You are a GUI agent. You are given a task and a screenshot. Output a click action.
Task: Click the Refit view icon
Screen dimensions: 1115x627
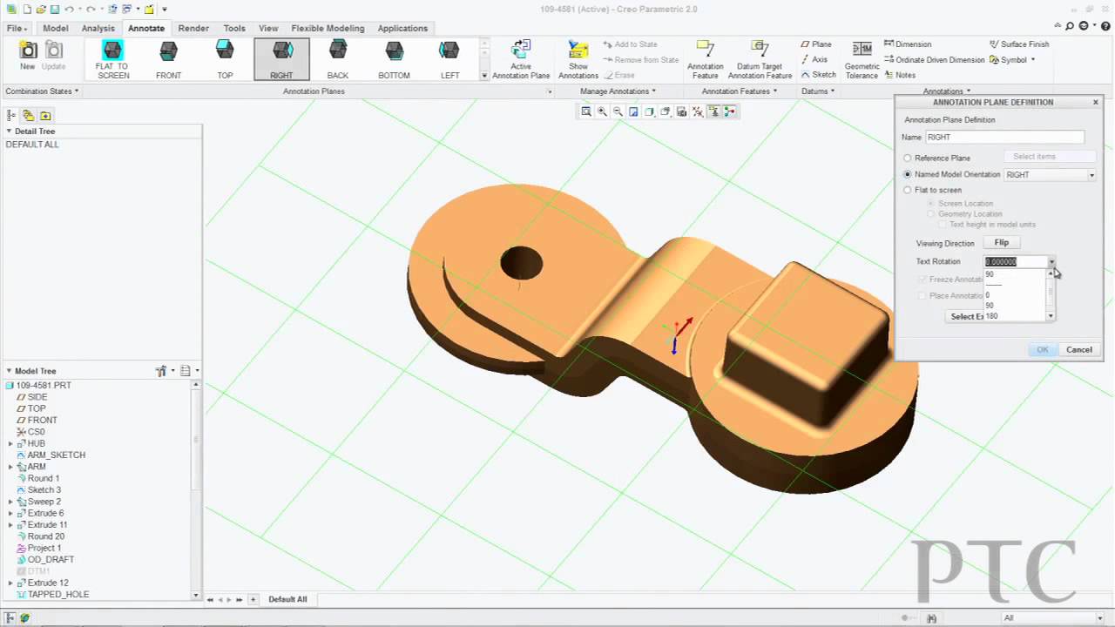point(586,111)
